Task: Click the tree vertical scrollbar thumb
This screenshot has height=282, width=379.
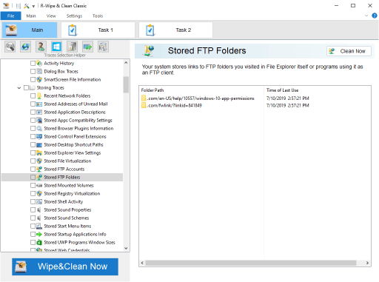Action: [x=126, y=84]
